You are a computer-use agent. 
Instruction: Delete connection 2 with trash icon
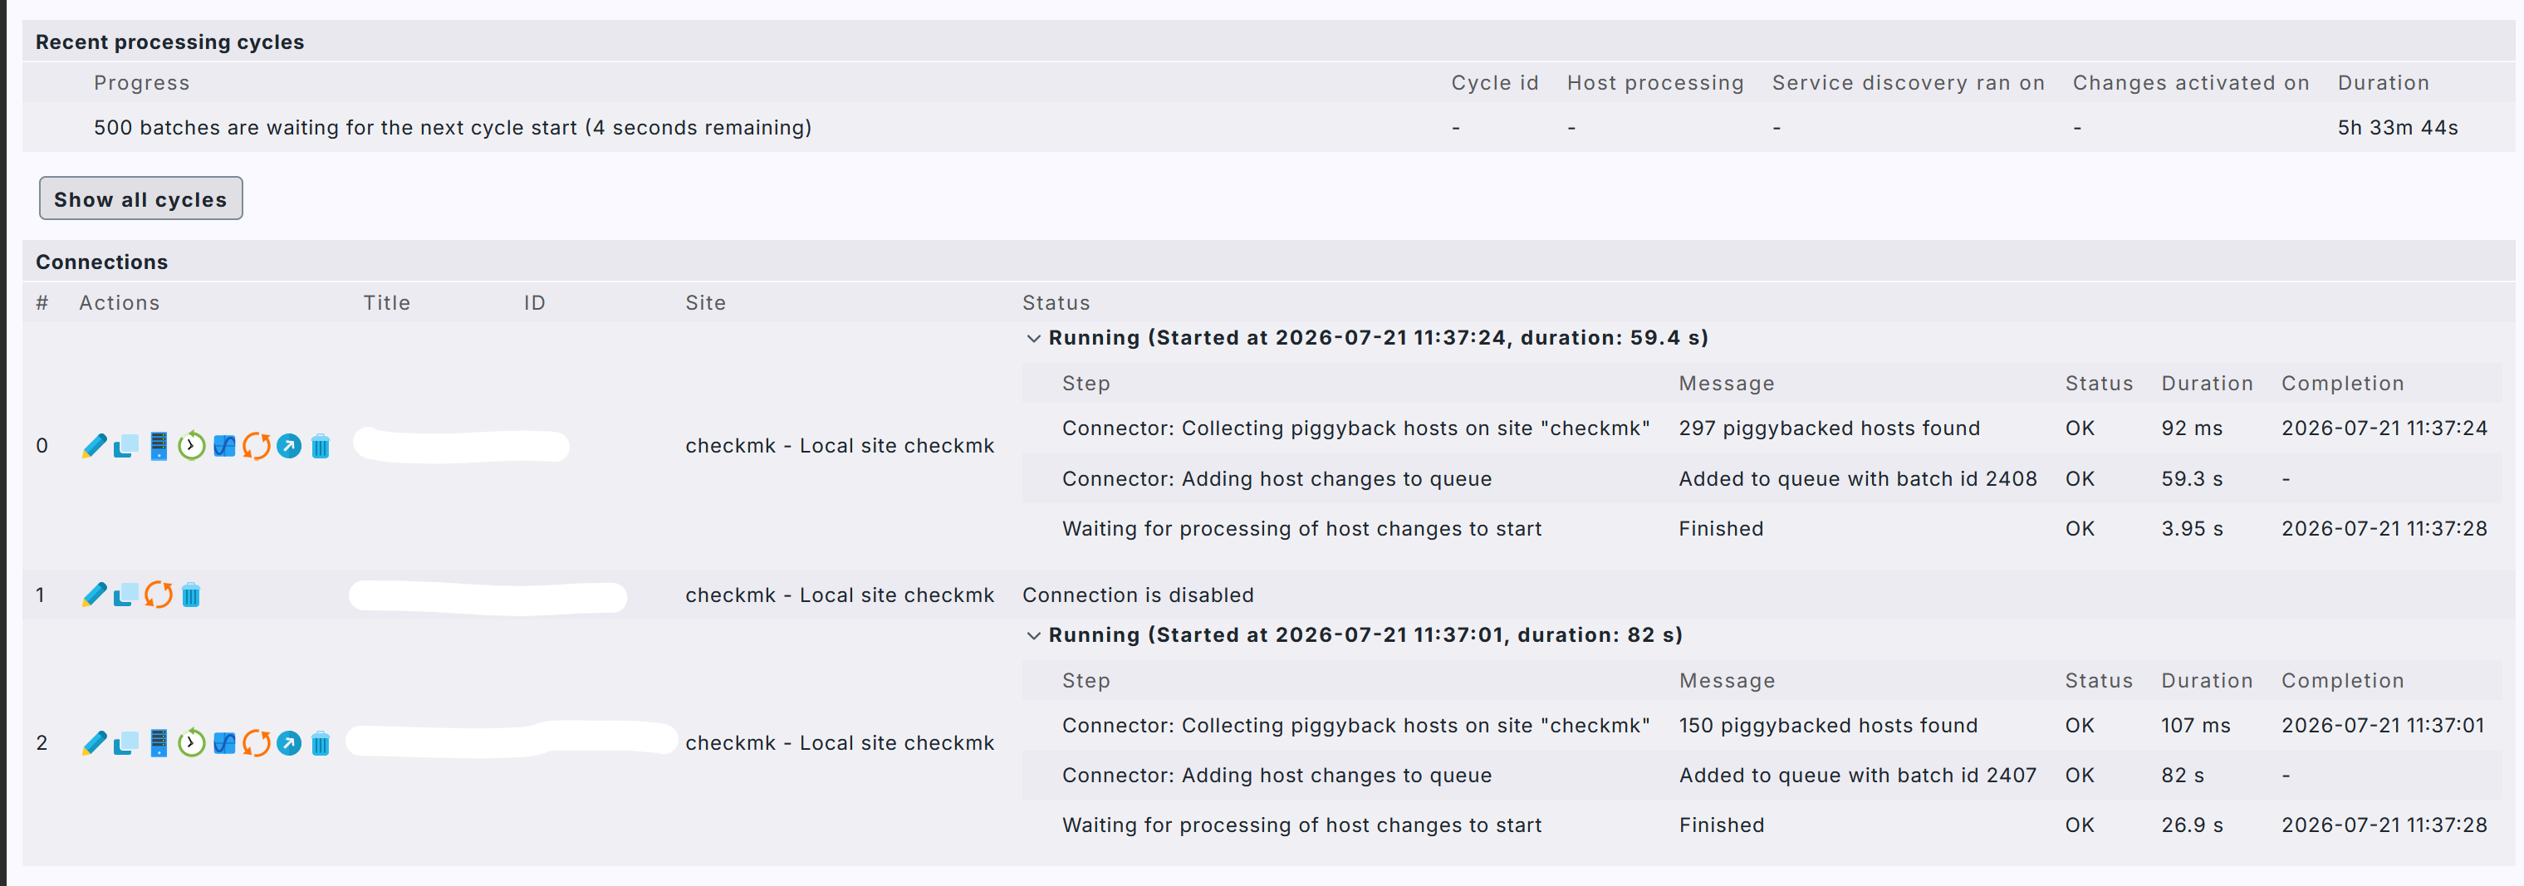tap(321, 744)
